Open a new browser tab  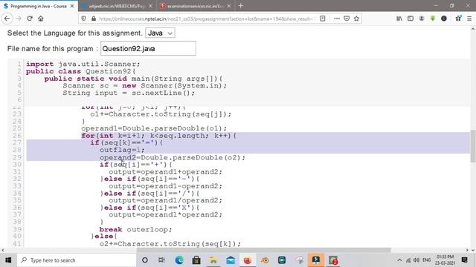tap(241, 6)
